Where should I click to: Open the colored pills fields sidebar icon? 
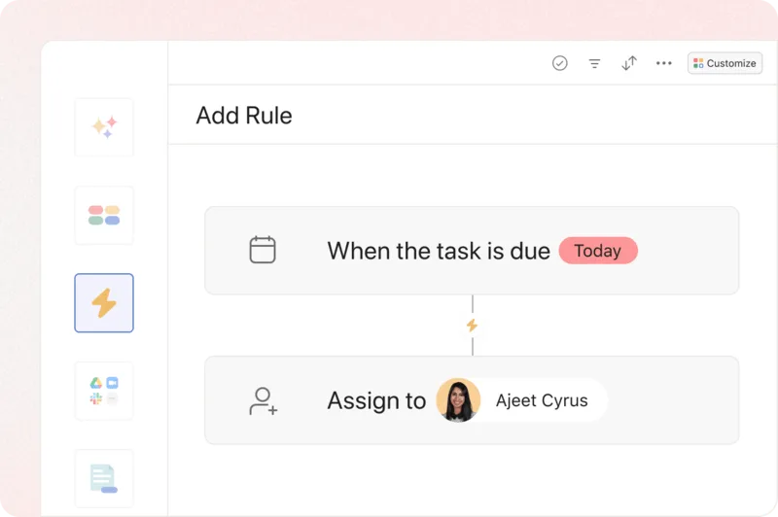click(104, 215)
